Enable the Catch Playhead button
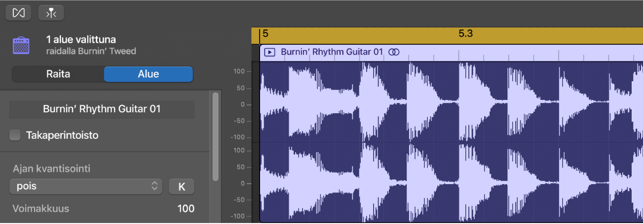This screenshot has height=224, width=643. tap(51, 13)
